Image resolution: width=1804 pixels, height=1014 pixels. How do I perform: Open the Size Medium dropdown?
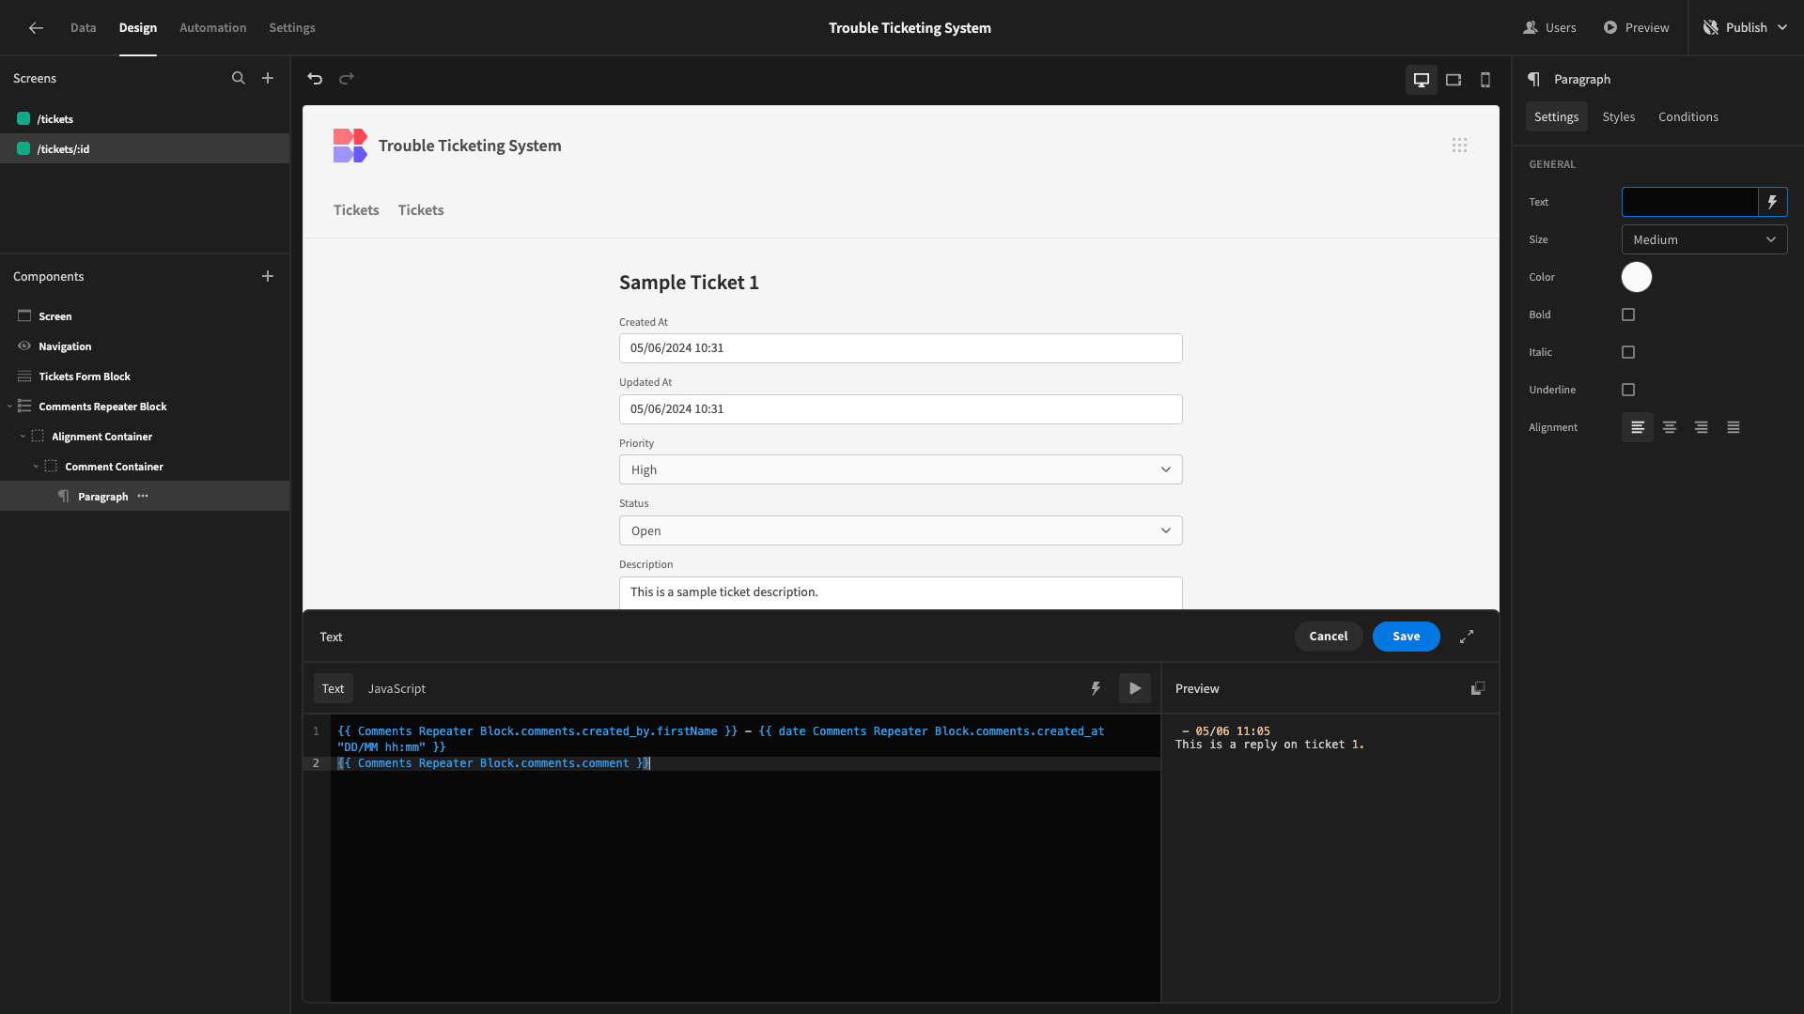click(1704, 239)
